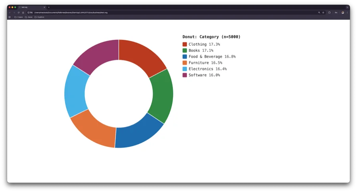
Task: Click the red Clothing legend swatch
Action: [x=184, y=44]
